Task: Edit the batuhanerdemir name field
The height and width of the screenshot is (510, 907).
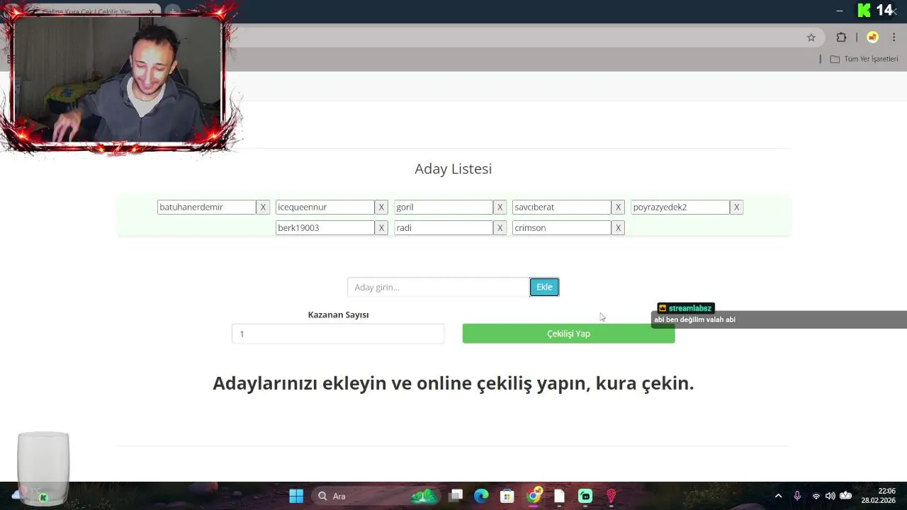Action: [x=206, y=207]
